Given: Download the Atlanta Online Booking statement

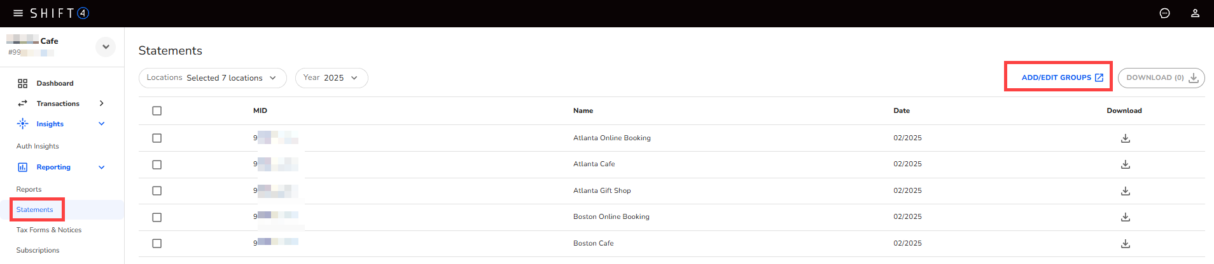Looking at the screenshot, I should coord(1125,138).
